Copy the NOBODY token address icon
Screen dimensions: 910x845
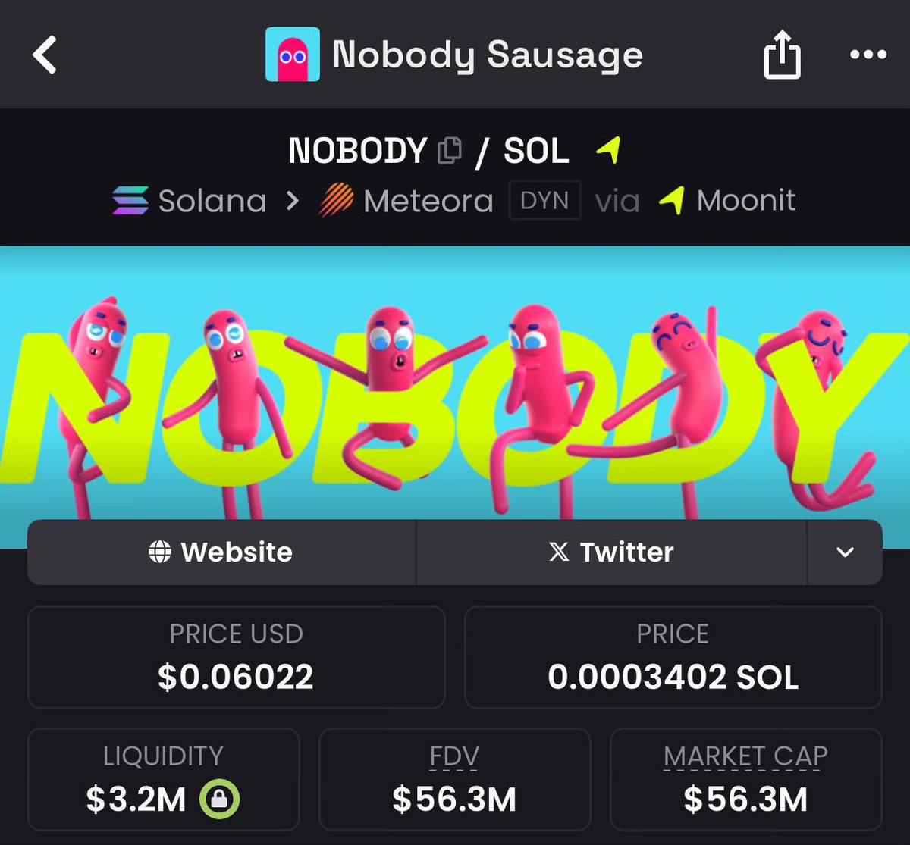pyautogui.click(x=450, y=150)
